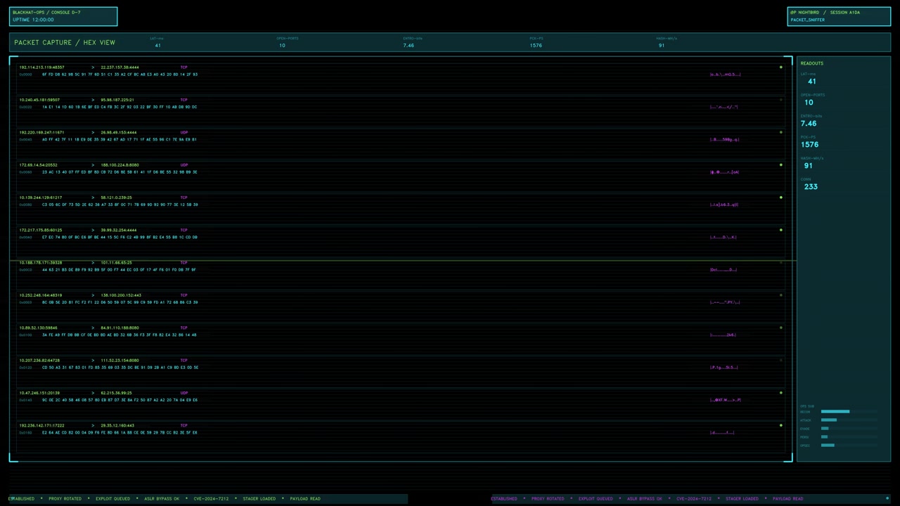Click CONN value 233 in Readouts panel
Screen dimensions: 900x506
(811, 186)
